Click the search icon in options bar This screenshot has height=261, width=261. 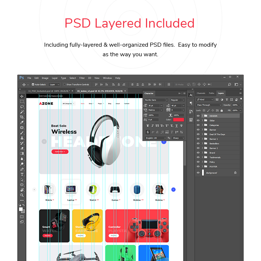229,85
